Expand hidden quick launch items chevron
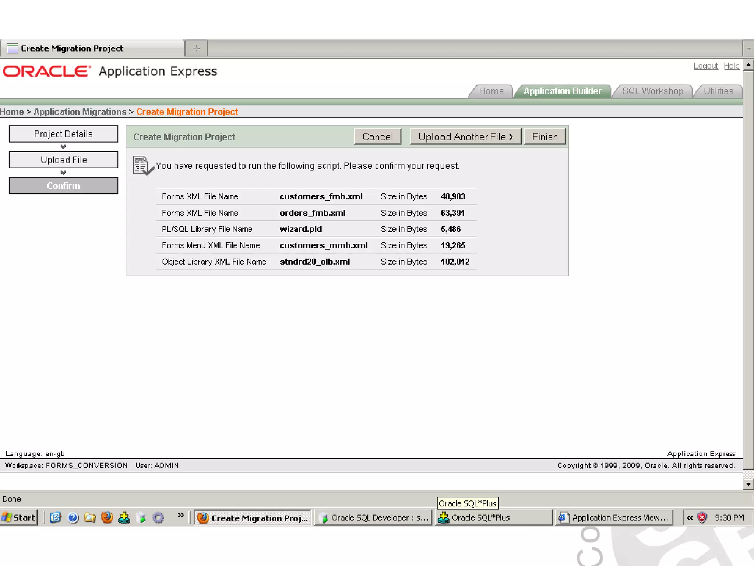Viewport: 754px width, 566px height. 181,515
